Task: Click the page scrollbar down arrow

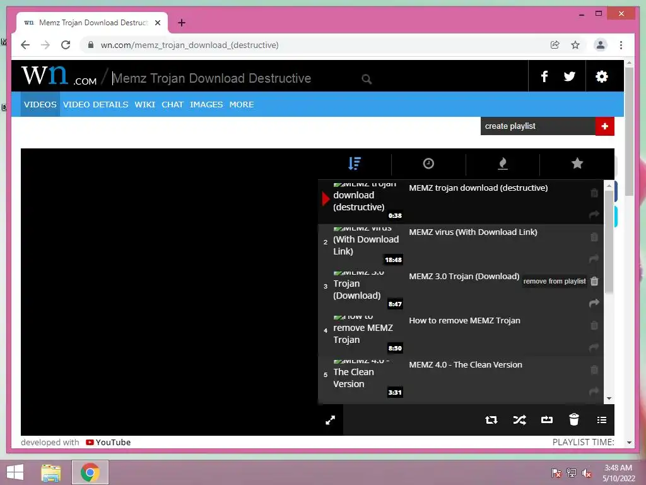Action: (x=629, y=443)
